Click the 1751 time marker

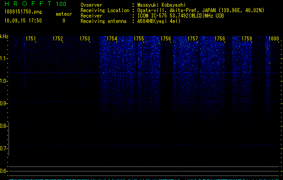coord(31,39)
